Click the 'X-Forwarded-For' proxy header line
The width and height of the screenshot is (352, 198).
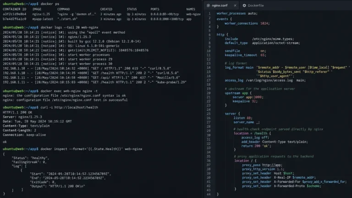click(x=294, y=181)
